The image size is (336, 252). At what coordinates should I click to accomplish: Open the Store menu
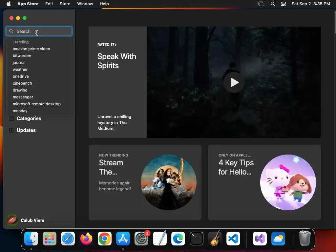tap(65, 4)
